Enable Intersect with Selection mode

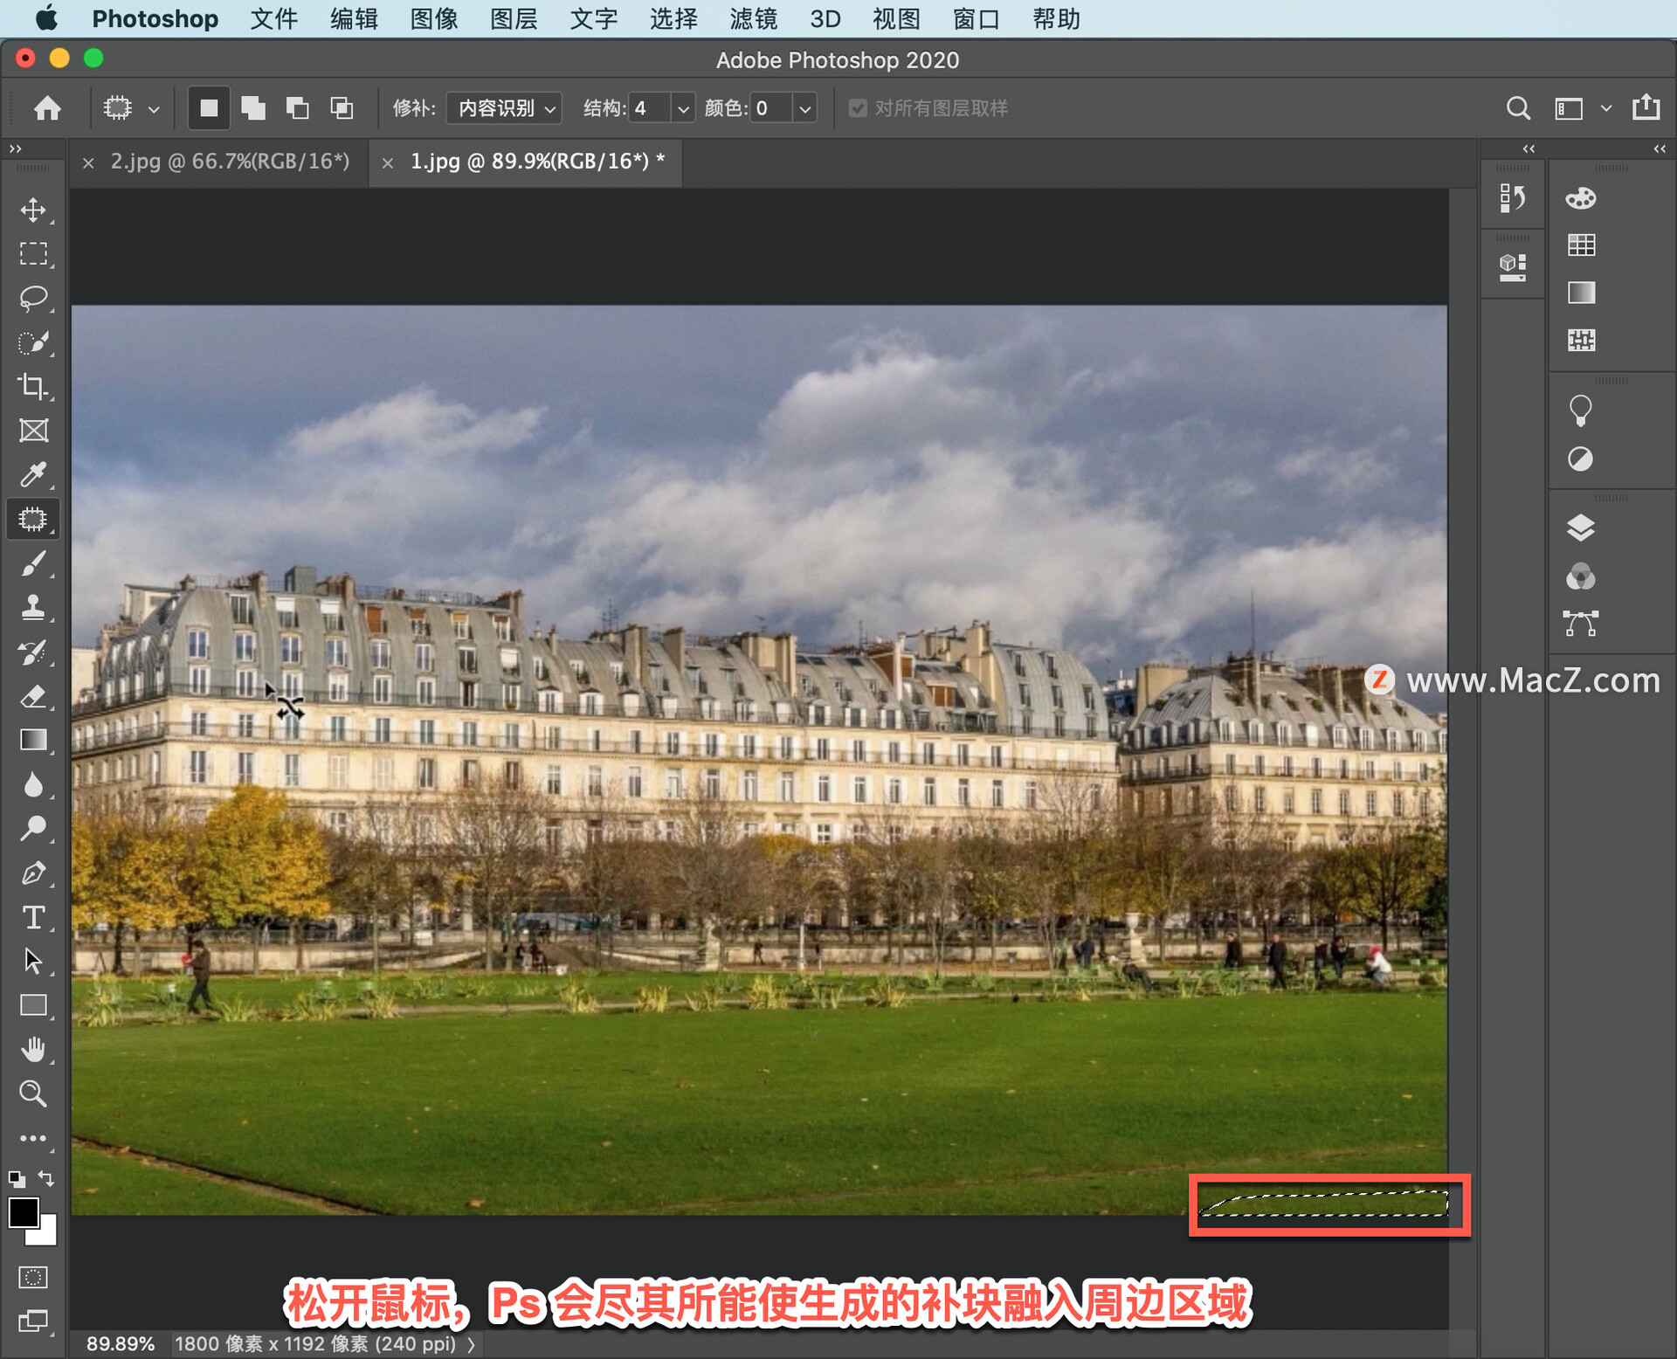tap(342, 107)
